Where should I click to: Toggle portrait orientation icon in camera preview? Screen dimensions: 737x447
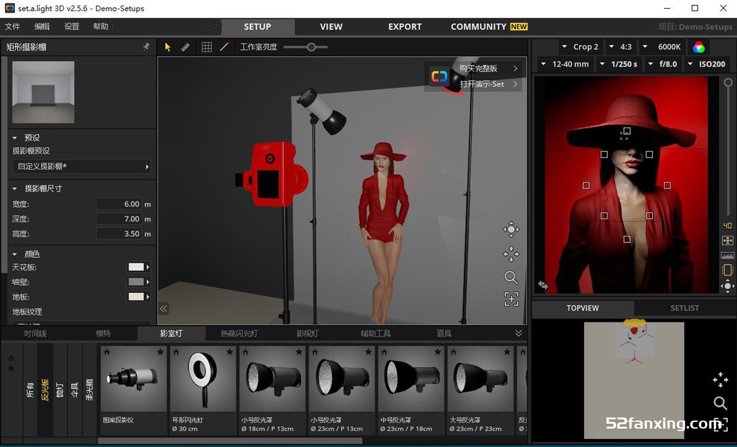728,270
